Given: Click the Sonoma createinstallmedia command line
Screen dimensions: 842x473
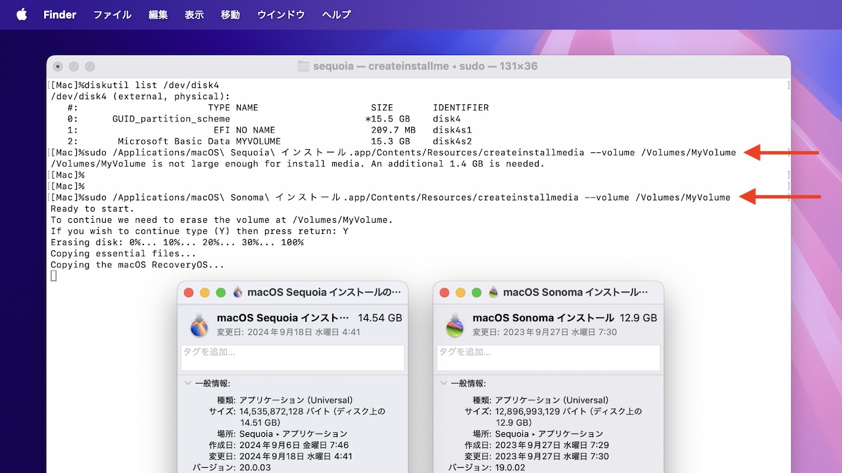Looking at the screenshot, I should (x=391, y=197).
